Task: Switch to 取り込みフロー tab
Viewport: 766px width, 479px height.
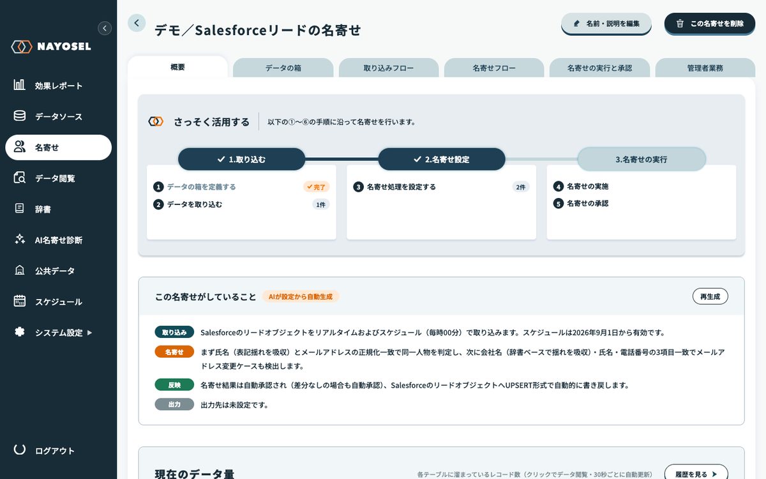Action: tap(389, 68)
